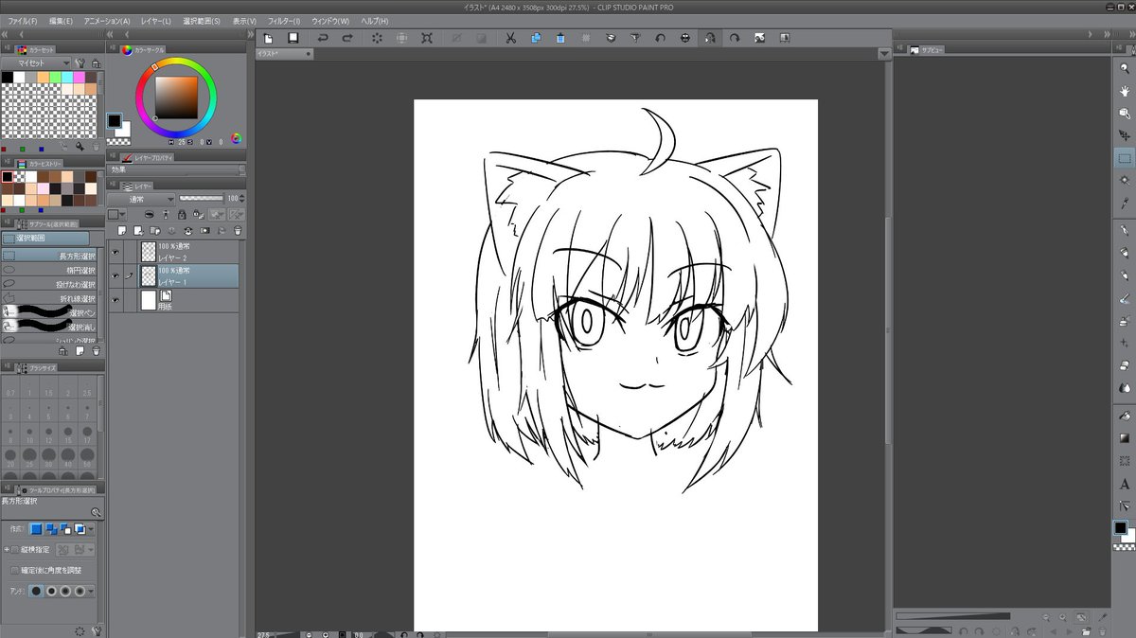
Task: Expand selection creation mode dropdown arrow
Action: pos(92,529)
